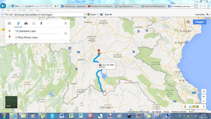Open Microsoft Word from taskbar
The height and width of the screenshot is (119, 211).
[62, 116]
